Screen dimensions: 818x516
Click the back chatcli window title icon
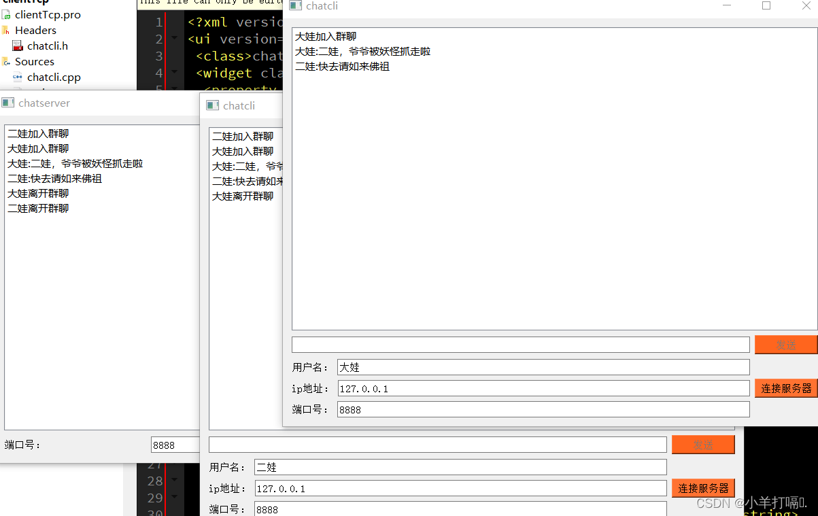[x=212, y=105]
